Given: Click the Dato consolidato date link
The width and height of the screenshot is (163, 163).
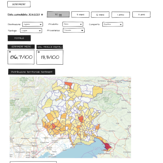Looking at the screenshot, I should click(24, 14).
